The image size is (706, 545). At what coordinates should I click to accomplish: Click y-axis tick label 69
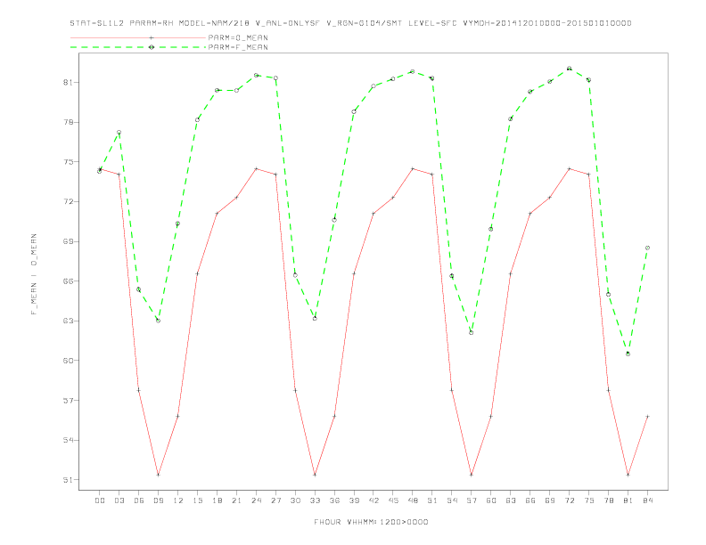tap(68, 241)
